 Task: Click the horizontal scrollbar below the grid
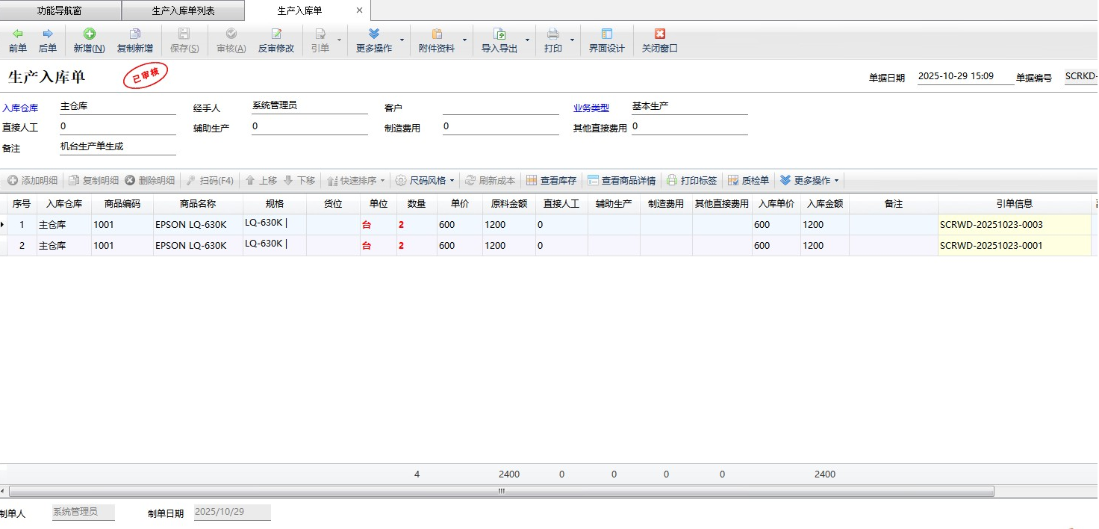pyautogui.click(x=500, y=492)
